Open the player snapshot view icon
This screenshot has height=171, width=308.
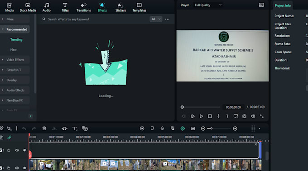[x=261, y=5]
